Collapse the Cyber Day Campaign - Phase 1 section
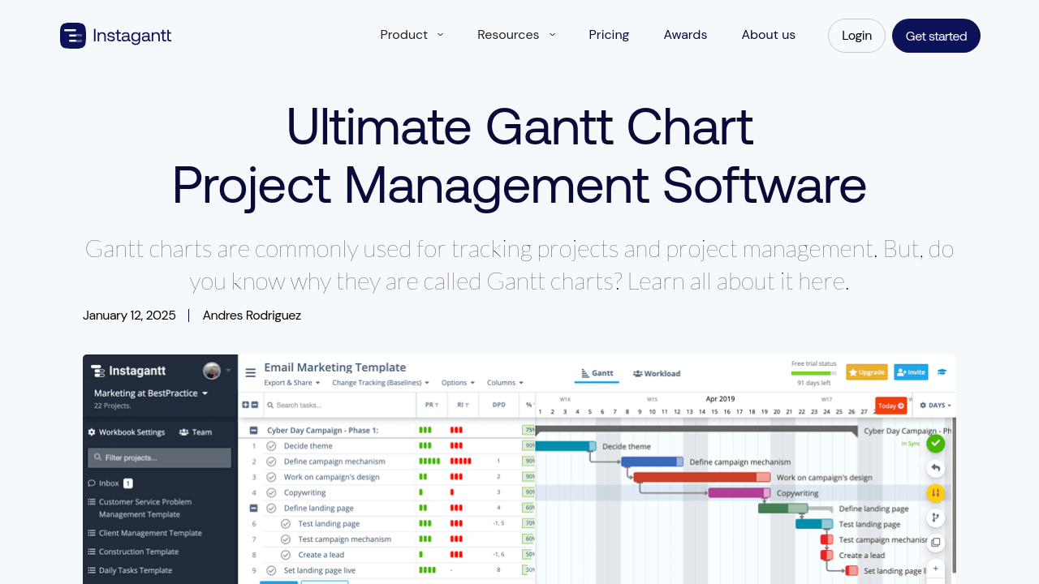The height and width of the screenshot is (584, 1039). [253, 431]
